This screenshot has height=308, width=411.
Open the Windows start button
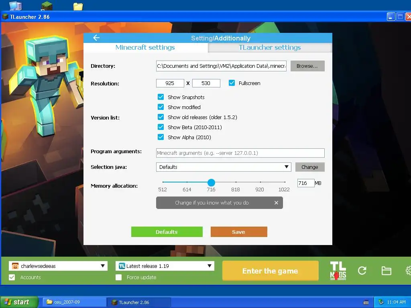click(x=19, y=302)
